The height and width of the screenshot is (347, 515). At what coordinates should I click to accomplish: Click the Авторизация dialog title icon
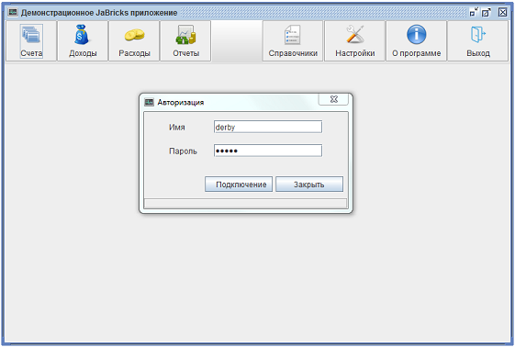point(149,102)
